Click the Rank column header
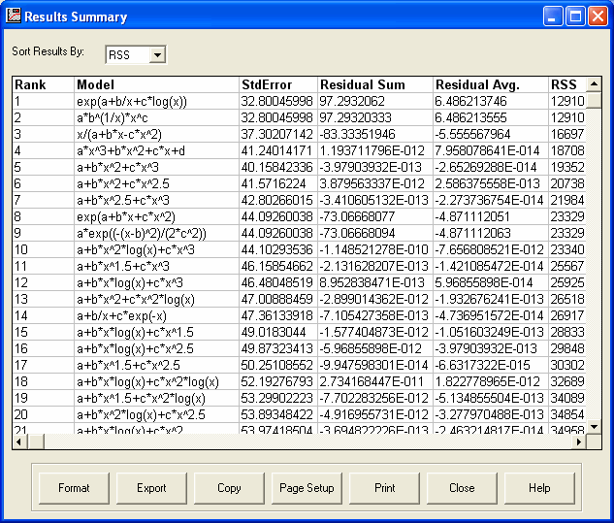Viewport: 614px width, 523px height. [x=43, y=84]
